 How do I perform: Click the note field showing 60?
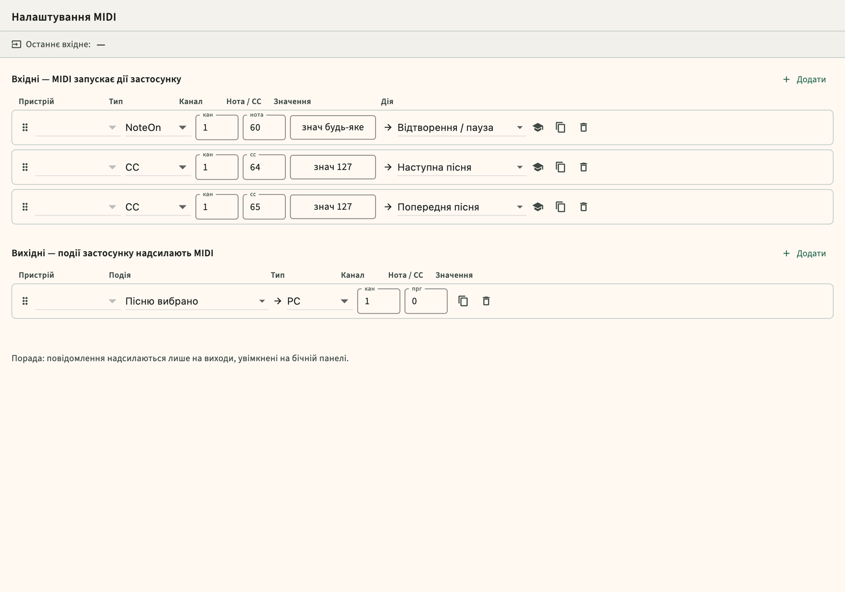pyautogui.click(x=264, y=127)
